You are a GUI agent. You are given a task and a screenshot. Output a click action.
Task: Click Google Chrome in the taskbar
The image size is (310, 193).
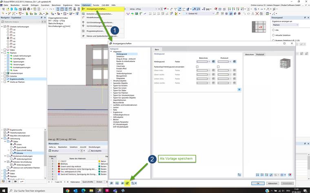(x=68, y=191)
